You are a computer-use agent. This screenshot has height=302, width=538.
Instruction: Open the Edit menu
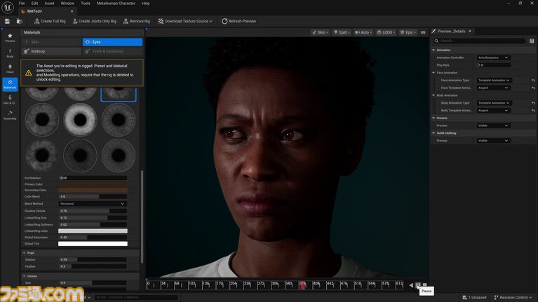tap(34, 3)
